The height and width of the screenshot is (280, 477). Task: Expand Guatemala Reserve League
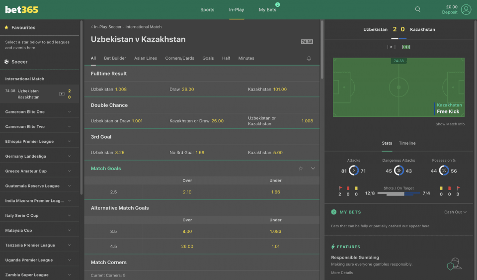pos(40,186)
